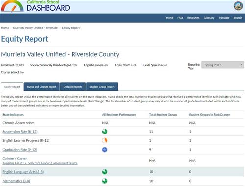This screenshot has width=245, height=187.
Task: Click the State Indicators column header
Action: tap(13, 115)
